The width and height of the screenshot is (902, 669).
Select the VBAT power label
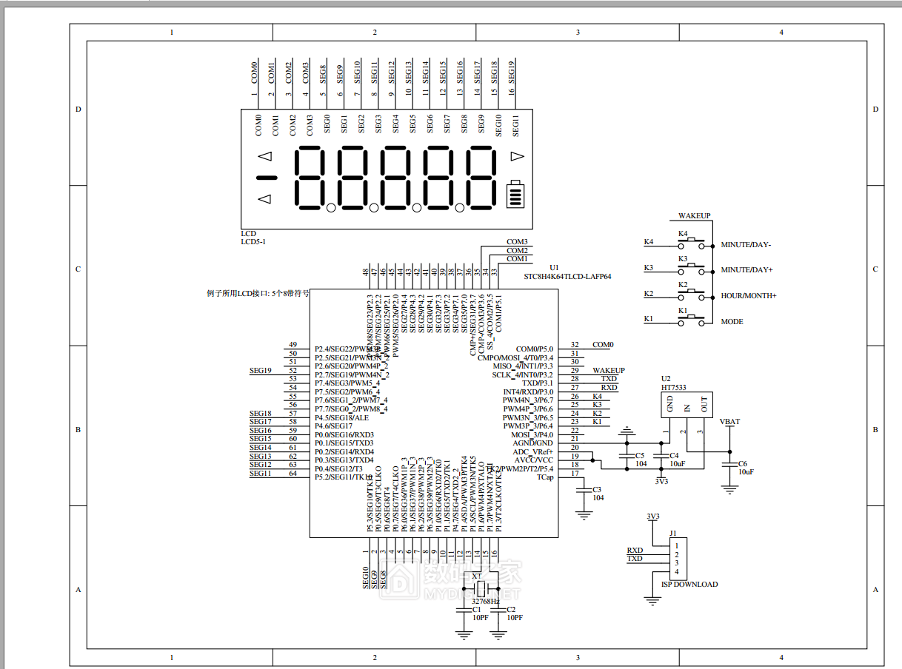(x=729, y=422)
